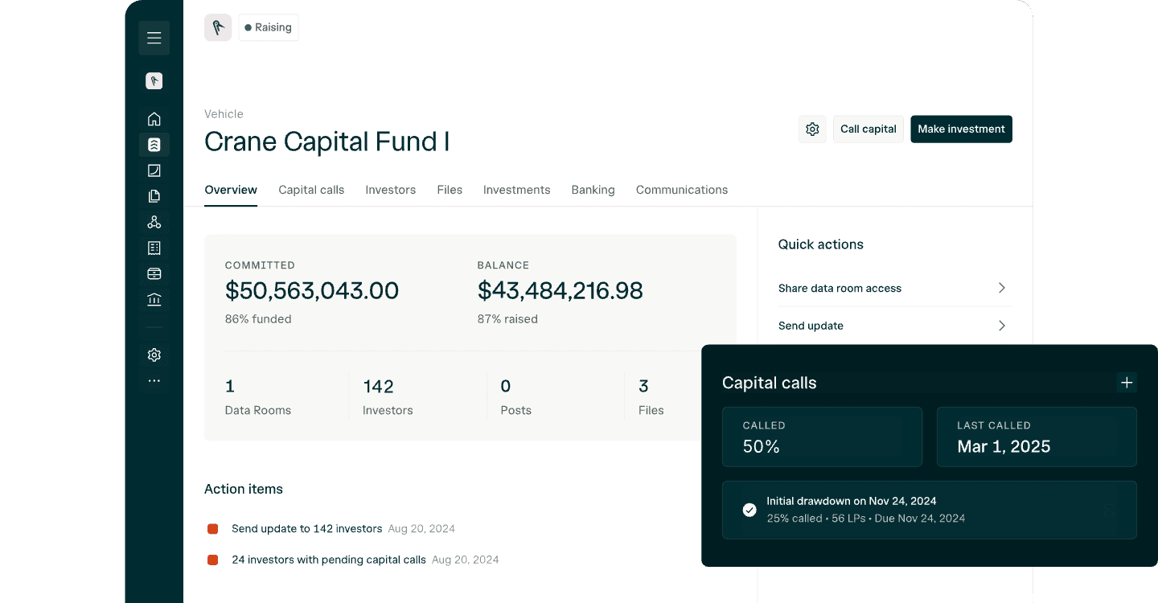The height and width of the screenshot is (603, 1158).
Task: Click the LAST CALLED Mar 1, 2025 card
Action: [1037, 437]
